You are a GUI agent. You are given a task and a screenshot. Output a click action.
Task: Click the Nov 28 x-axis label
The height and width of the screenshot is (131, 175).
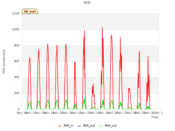pos(131,113)
